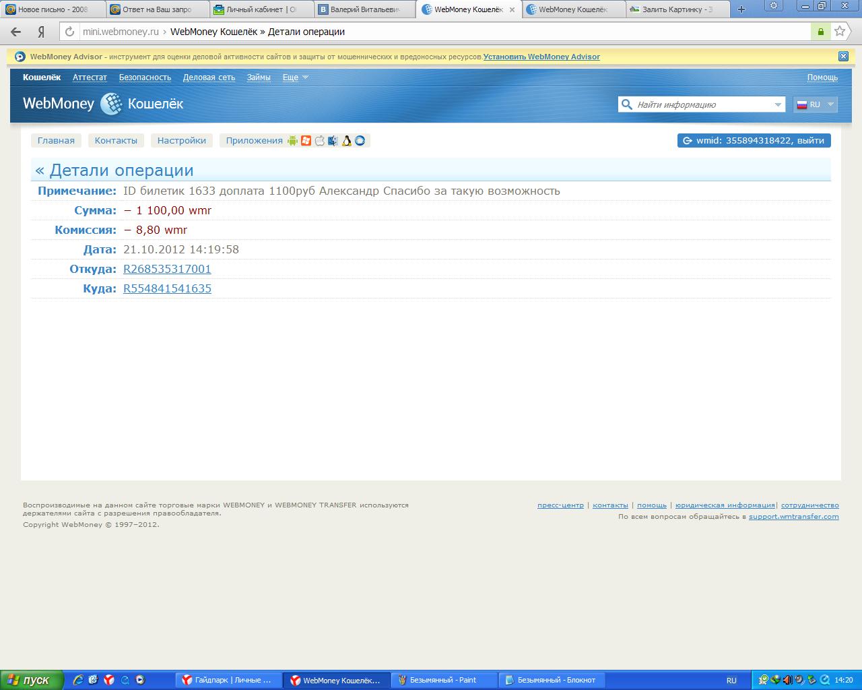Open the Кошелёк menu item
862x690 pixels.
coord(42,77)
